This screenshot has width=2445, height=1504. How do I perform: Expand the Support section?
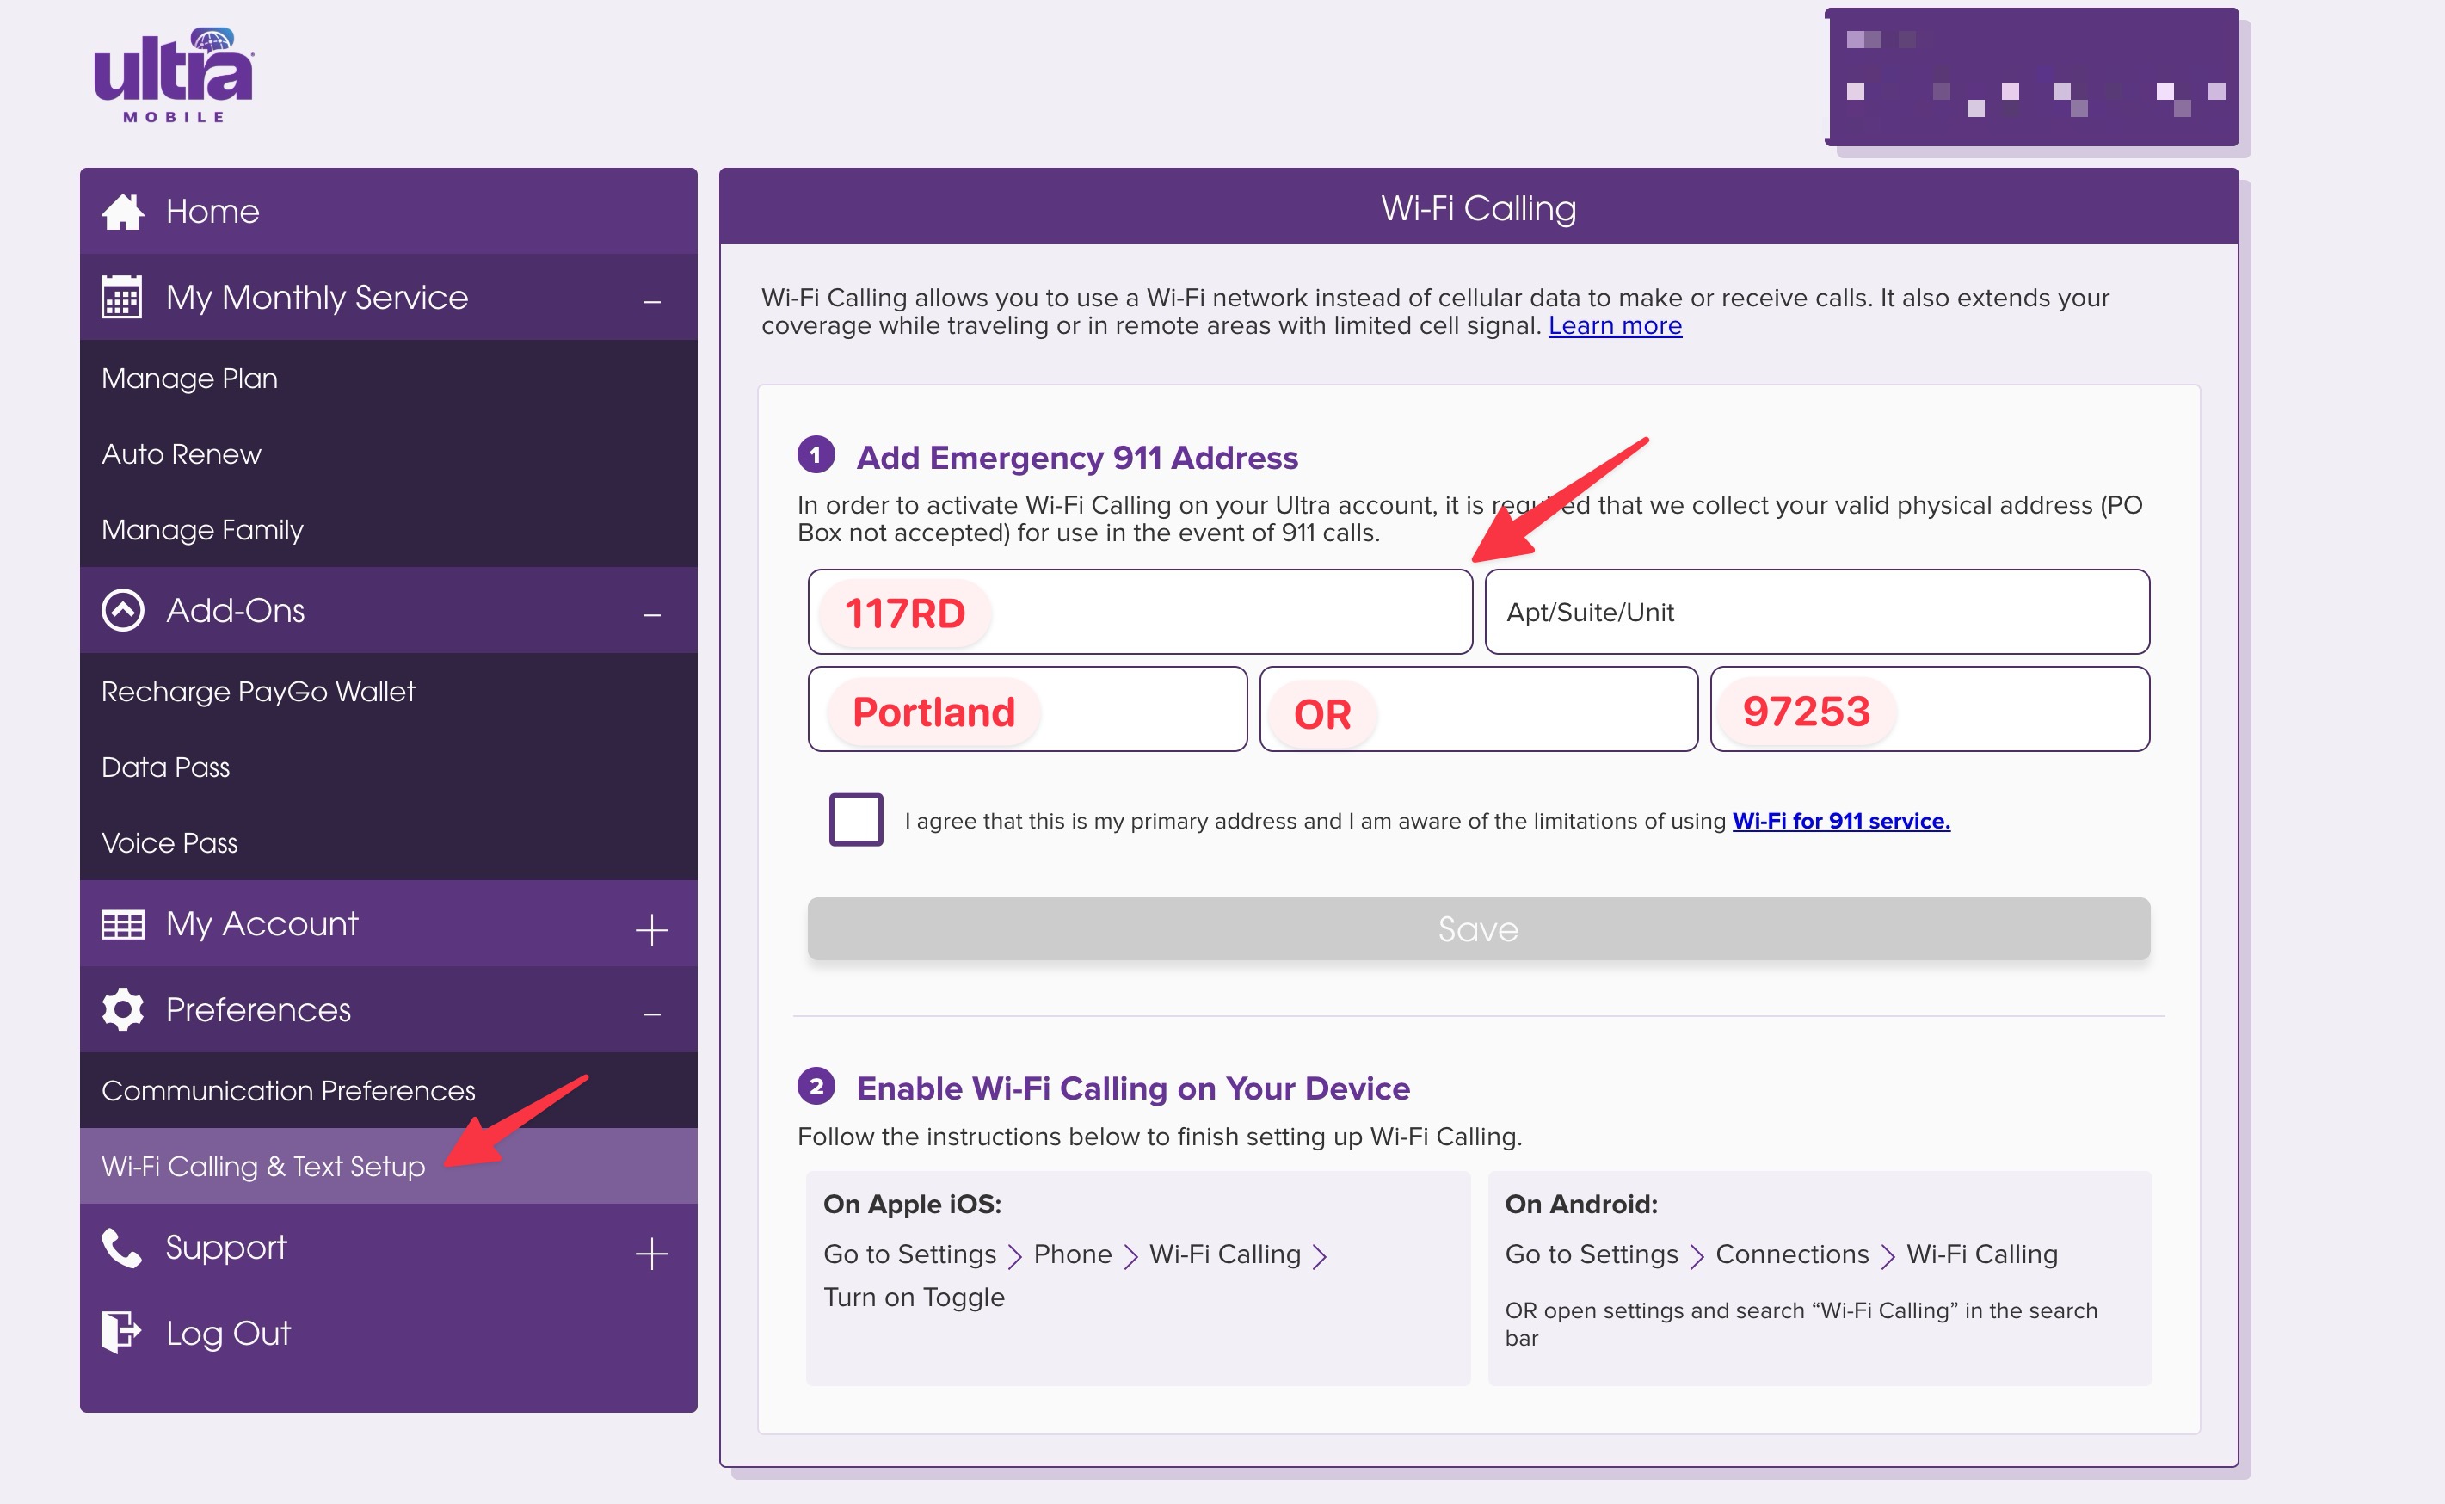(x=651, y=1253)
